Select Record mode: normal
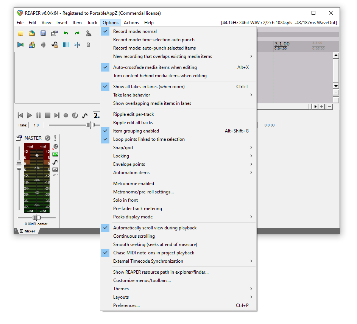Image resolution: width=357 pixels, height=324 pixels. 178,31
